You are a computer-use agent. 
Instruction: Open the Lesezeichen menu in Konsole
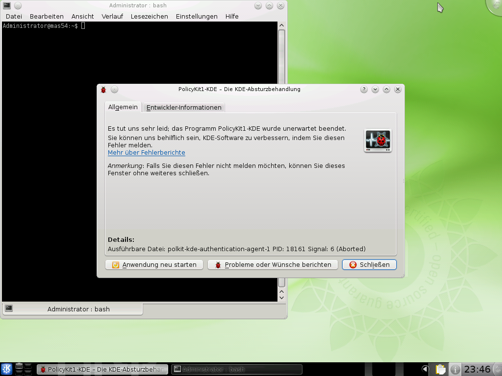(x=149, y=16)
